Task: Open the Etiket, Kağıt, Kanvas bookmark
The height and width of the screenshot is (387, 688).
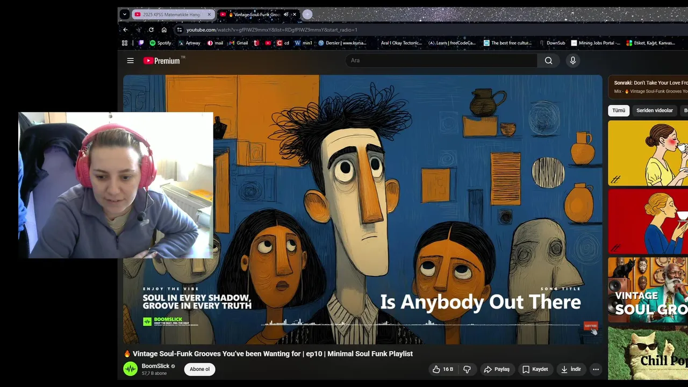Action: (x=651, y=43)
